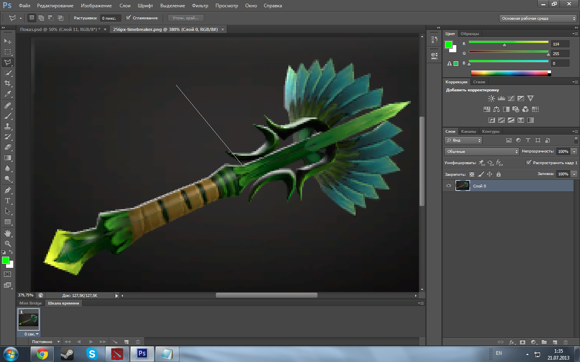Viewport: 580px width, 362px height.
Task: Select the Pen tool
Action: [7, 190]
